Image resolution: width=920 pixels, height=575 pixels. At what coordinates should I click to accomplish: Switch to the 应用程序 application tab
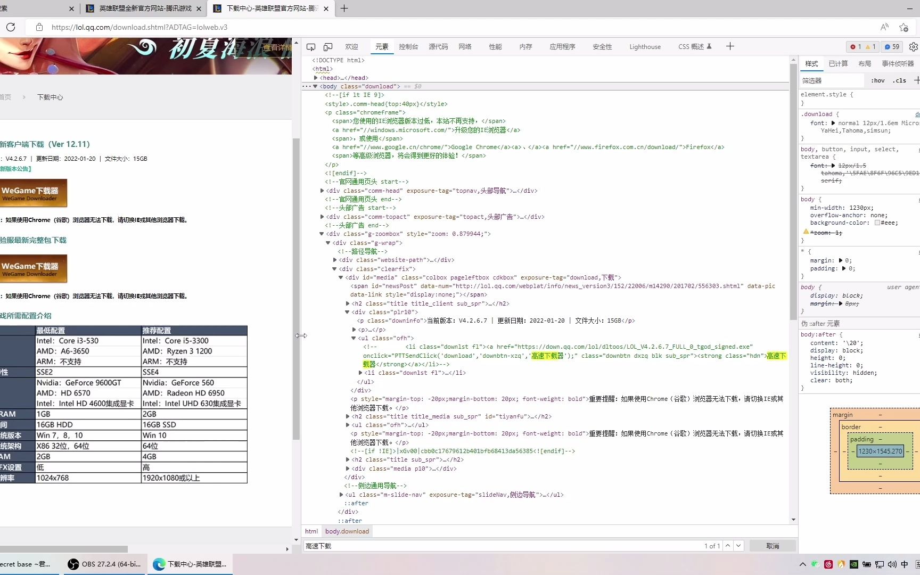[x=562, y=47]
